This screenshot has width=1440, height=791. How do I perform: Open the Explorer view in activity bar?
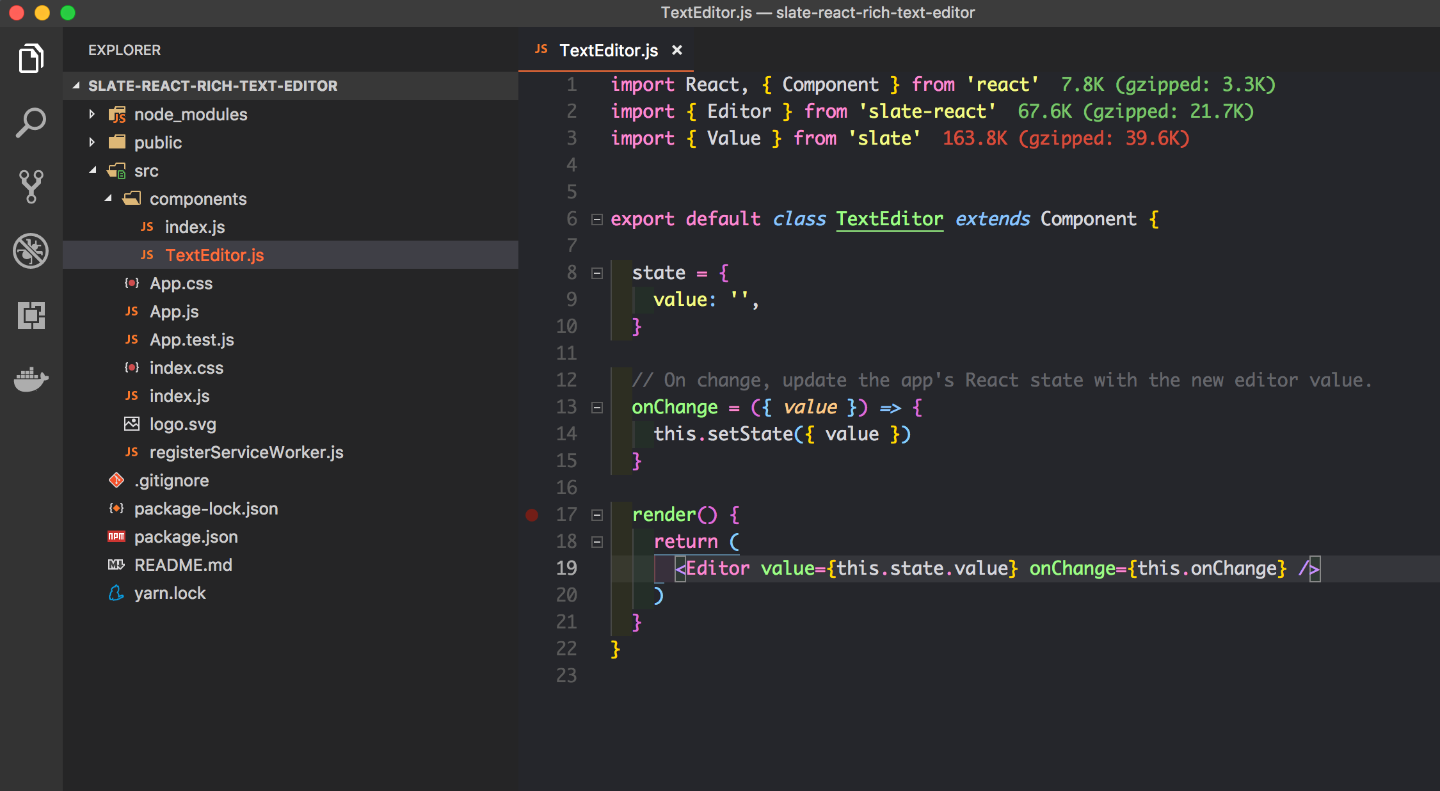point(31,59)
